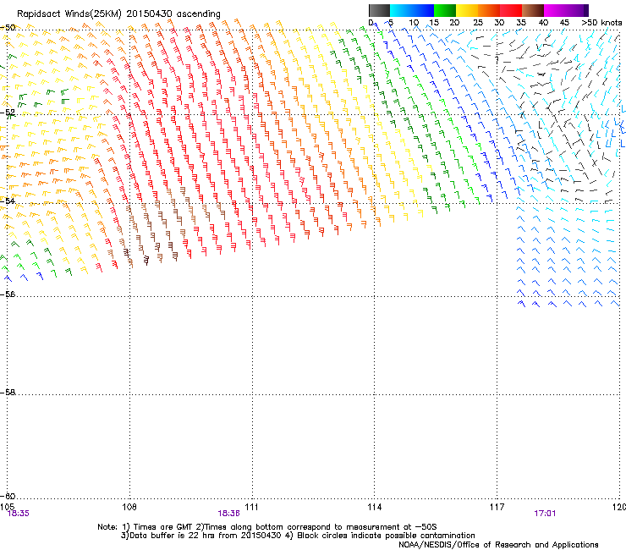Click the 108 longitude axis label
626x550 pixels.
point(129,507)
